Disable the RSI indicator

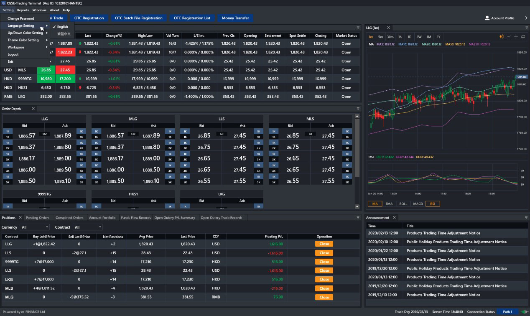[432, 204]
